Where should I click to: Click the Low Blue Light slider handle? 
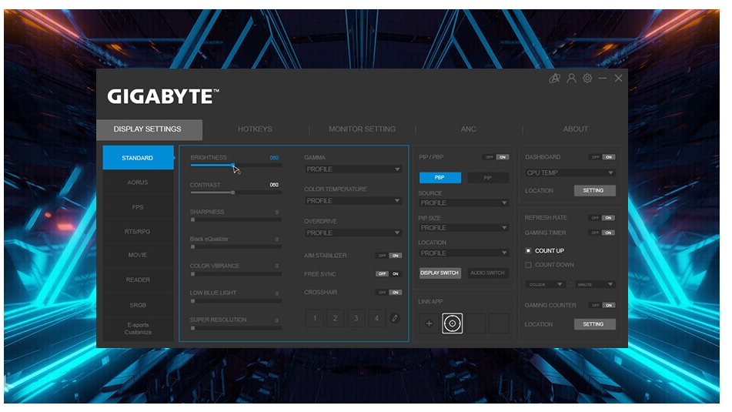point(192,301)
